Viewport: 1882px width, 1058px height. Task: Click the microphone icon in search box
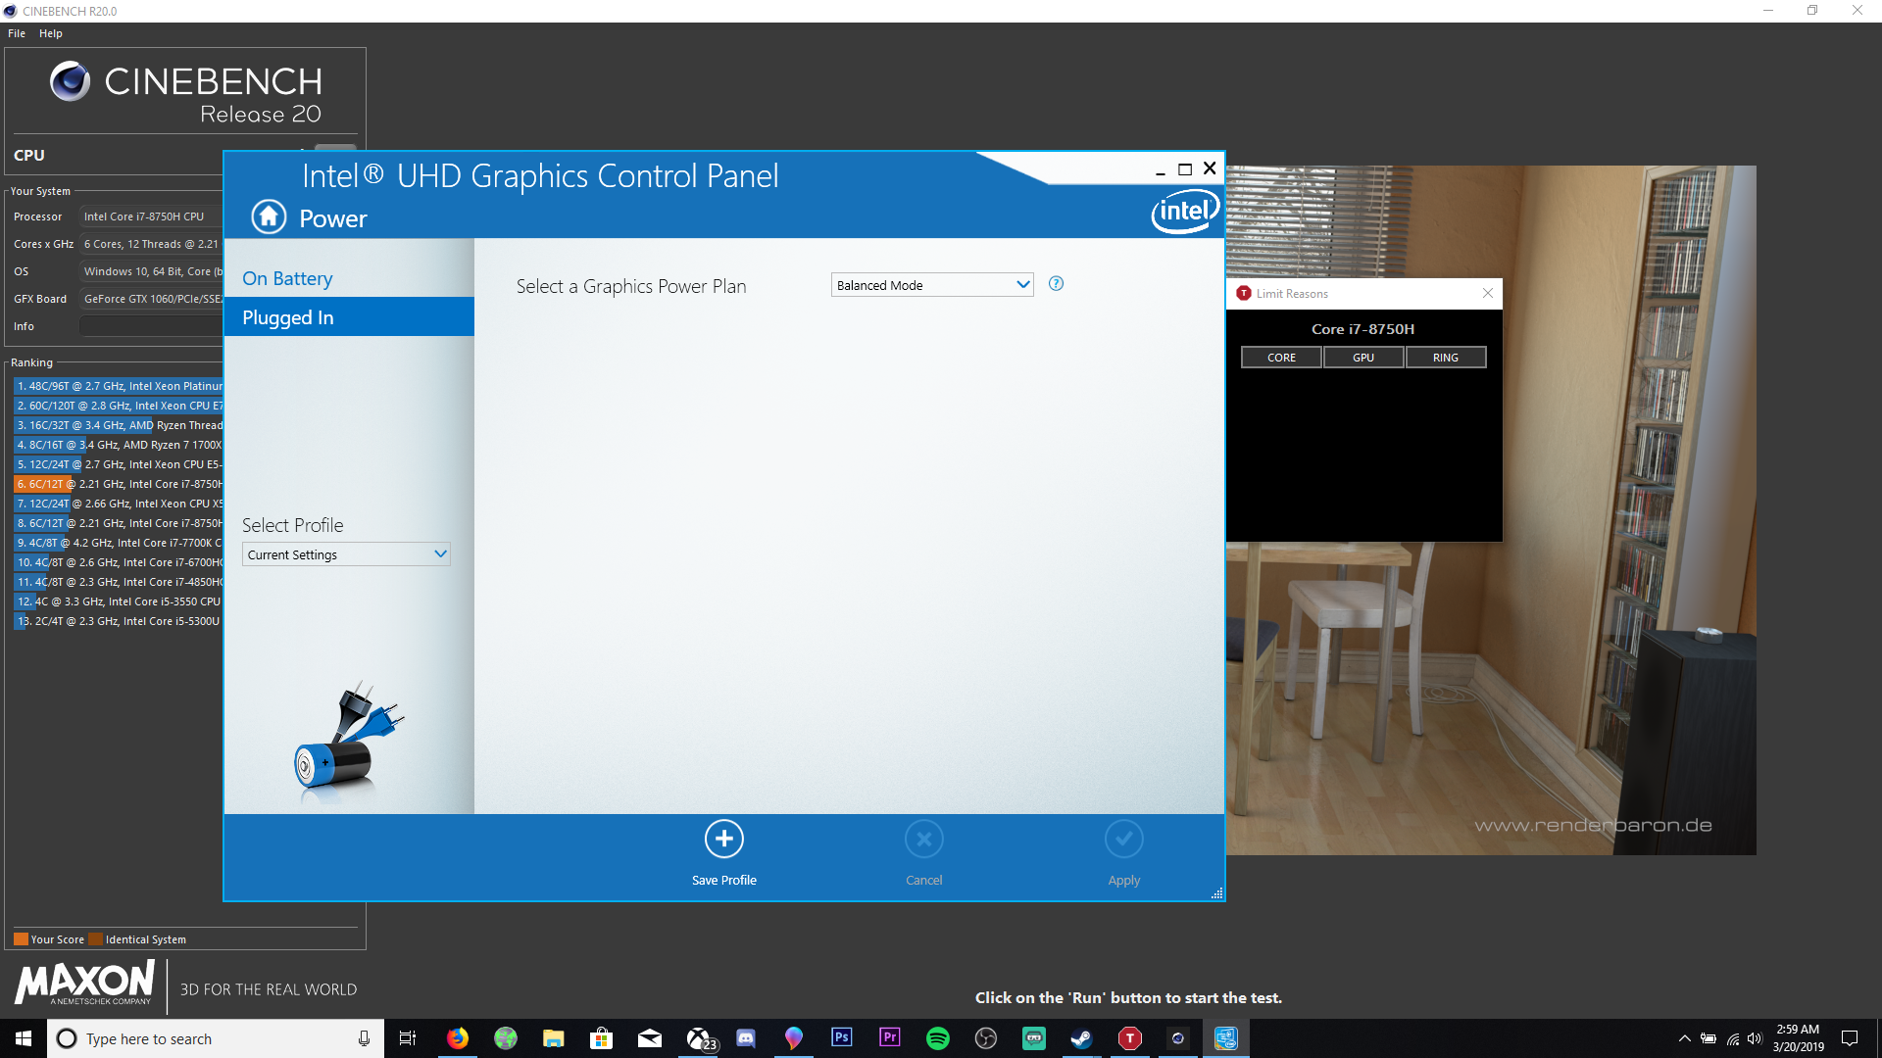click(364, 1038)
